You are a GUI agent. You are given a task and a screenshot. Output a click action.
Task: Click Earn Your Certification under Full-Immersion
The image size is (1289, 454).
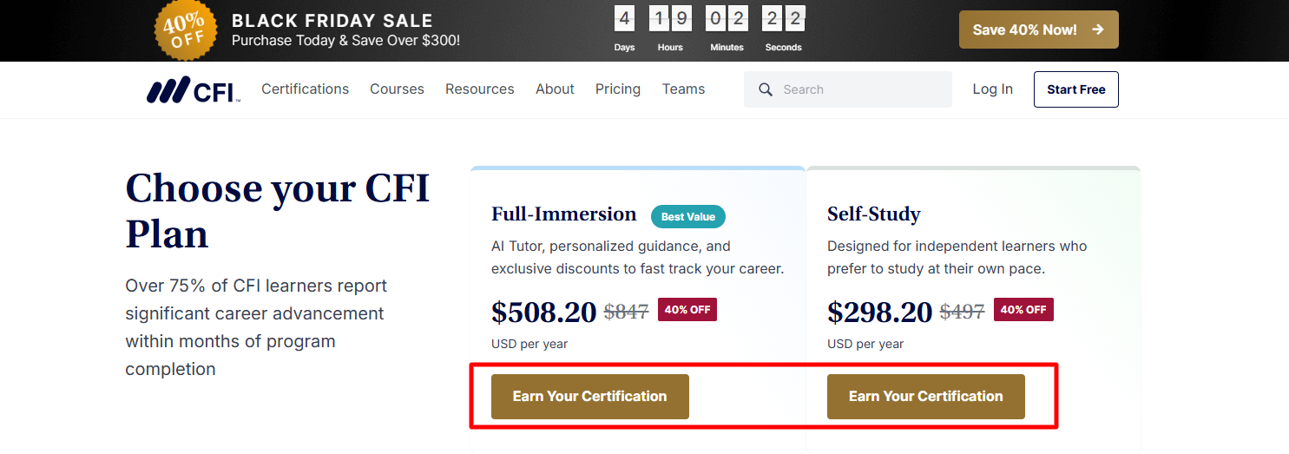(x=590, y=397)
